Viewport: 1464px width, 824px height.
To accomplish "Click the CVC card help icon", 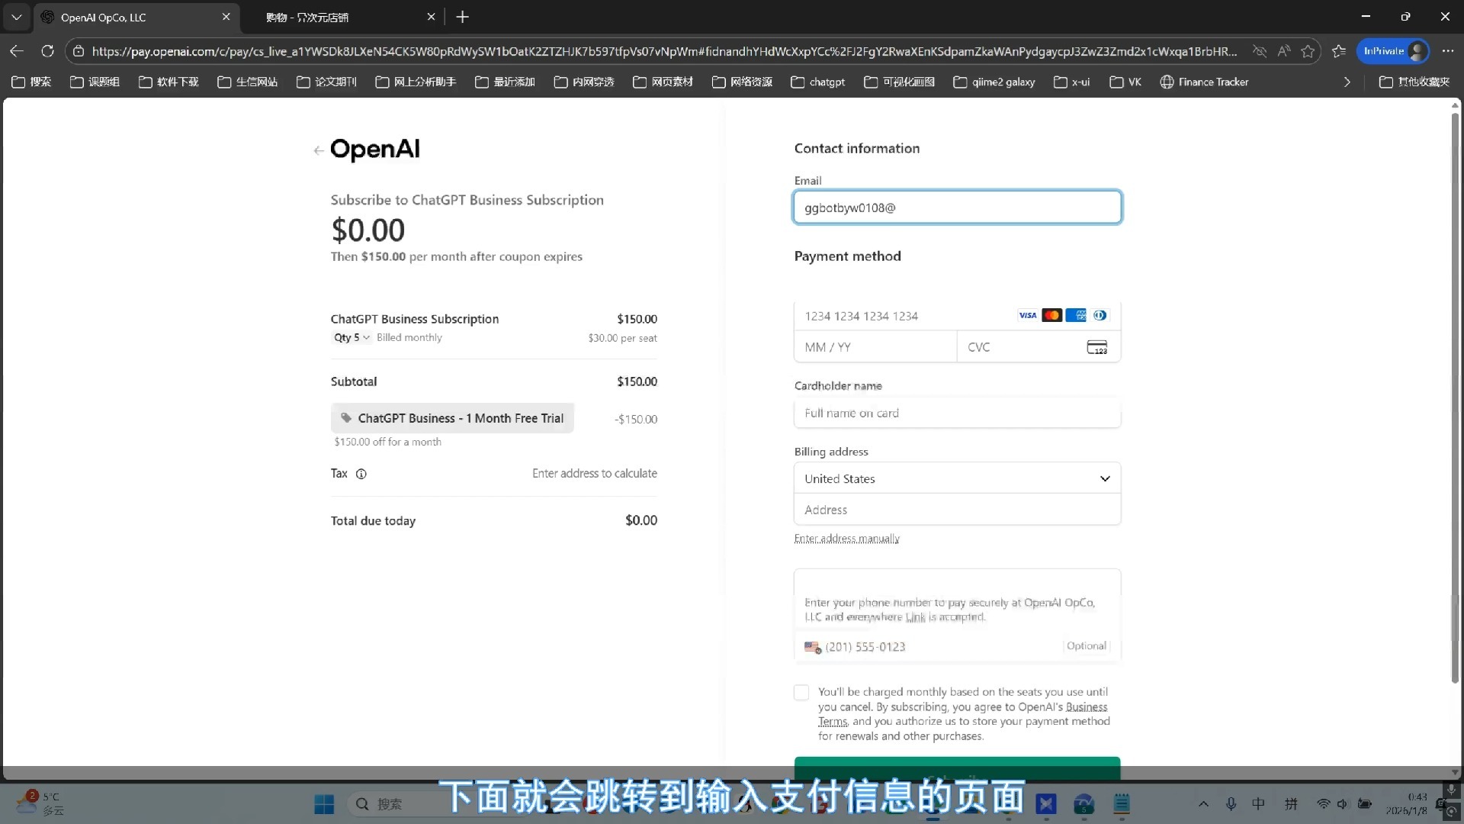I will pyautogui.click(x=1096, y=348).
